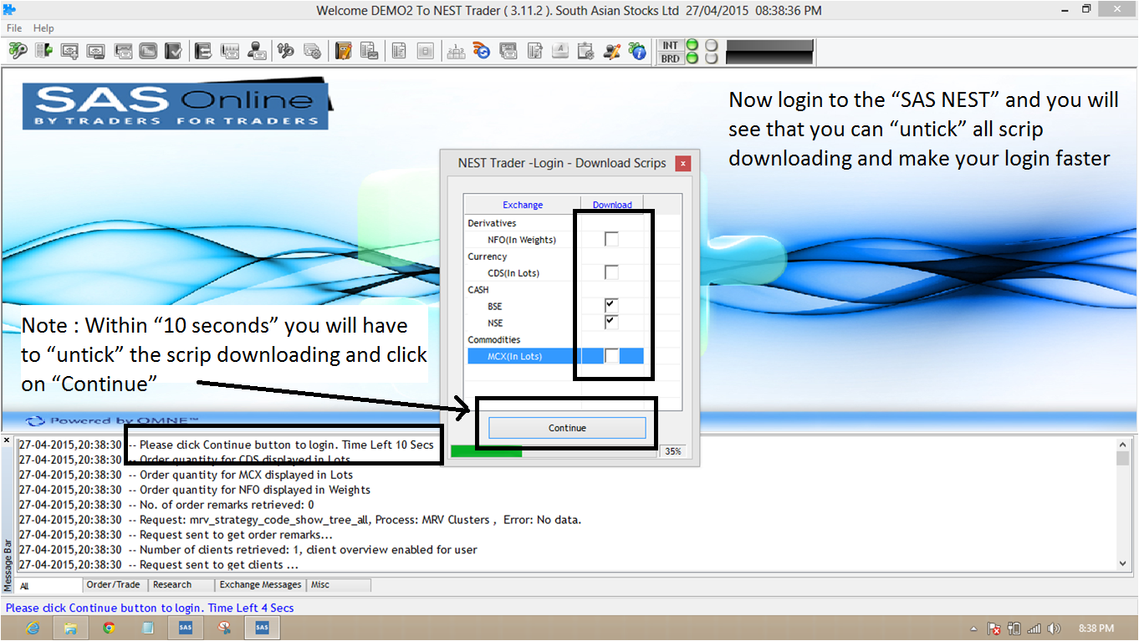Tick the CDS(In Lots) download checkbox
The height and width of the screenshot is (641, 1139).
click(x=611, y=272)
